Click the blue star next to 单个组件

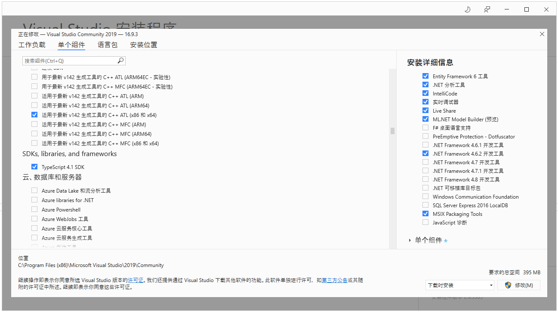click(446, 241)
